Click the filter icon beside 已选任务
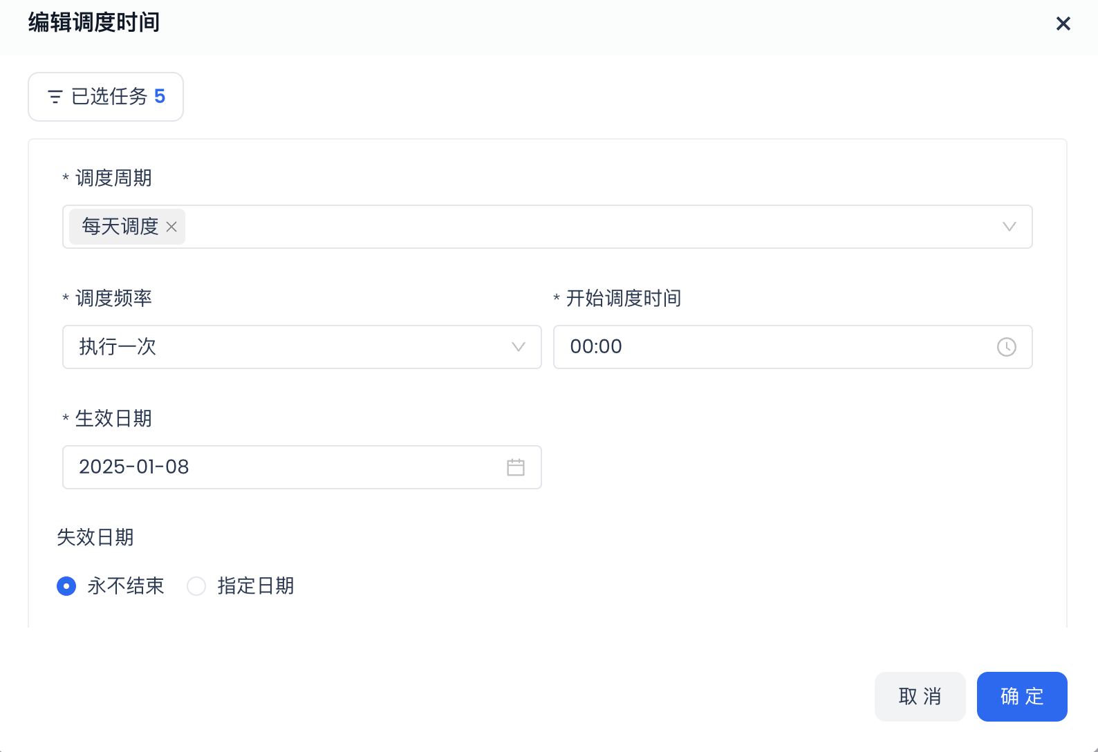 pos(55,97)
